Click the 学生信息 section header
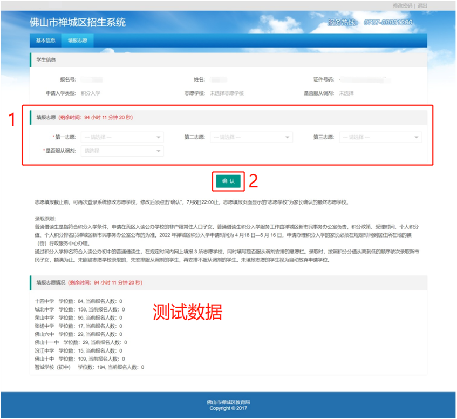 point(46,59)
